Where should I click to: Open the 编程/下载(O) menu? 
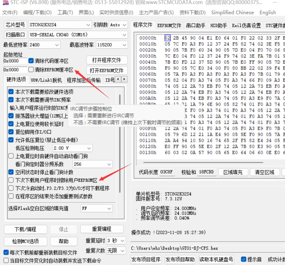[37, 13]
